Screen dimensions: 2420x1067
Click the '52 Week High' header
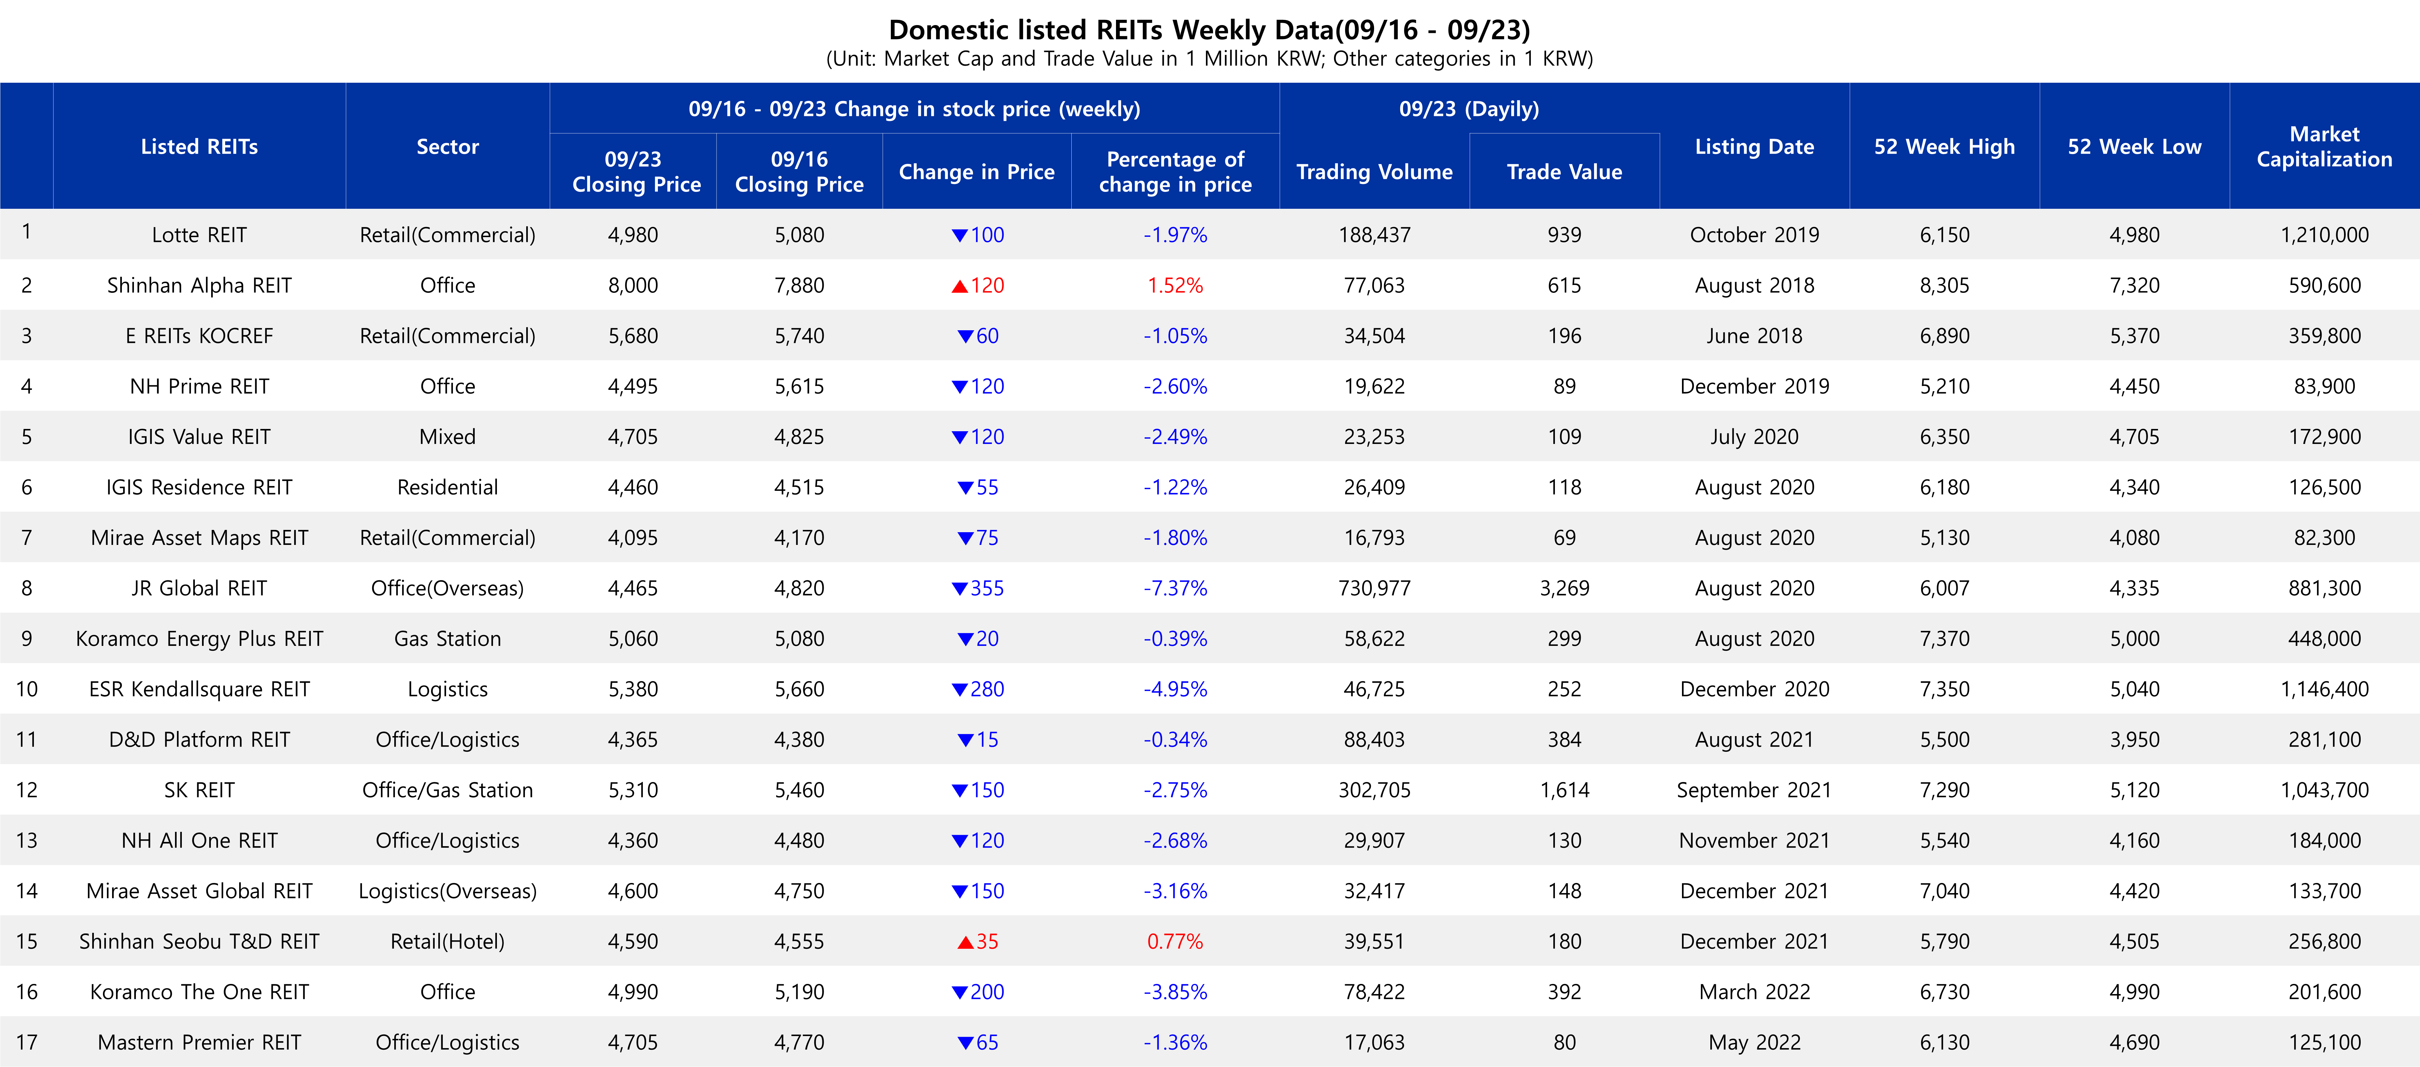[x=1945, y=147]
